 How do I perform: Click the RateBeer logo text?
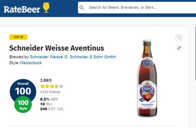click(x=22, y=9)
